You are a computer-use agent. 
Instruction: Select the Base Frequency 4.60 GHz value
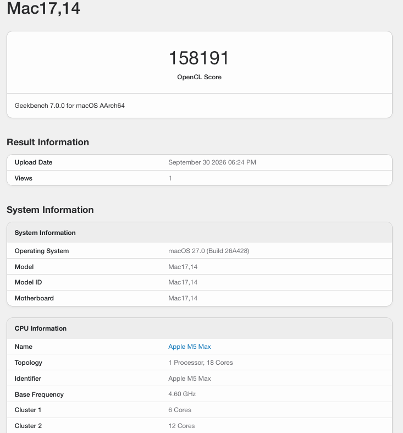[182, 394]
